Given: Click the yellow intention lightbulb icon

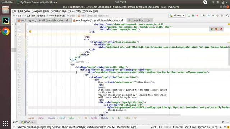Looking at the screenshot, I should (30, 32).
